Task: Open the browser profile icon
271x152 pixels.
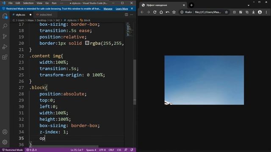Action: tap(260, 12)
